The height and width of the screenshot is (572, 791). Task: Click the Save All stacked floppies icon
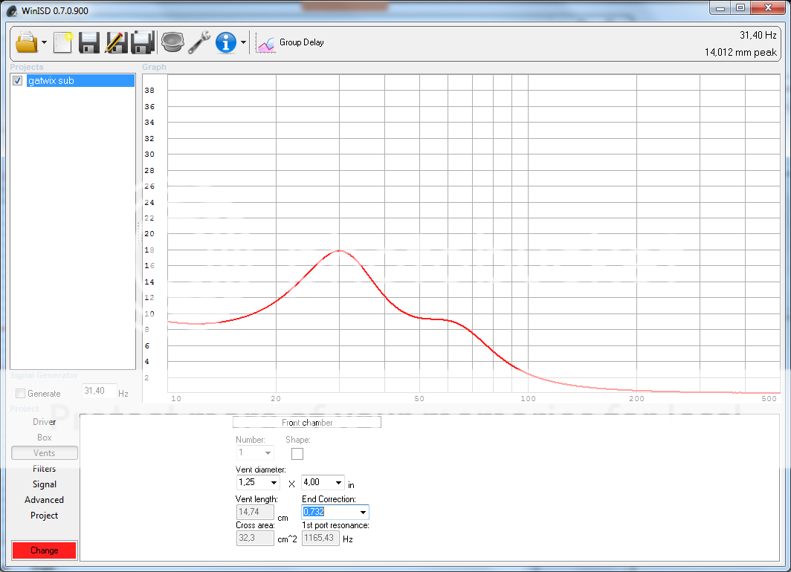pos(142,42)
